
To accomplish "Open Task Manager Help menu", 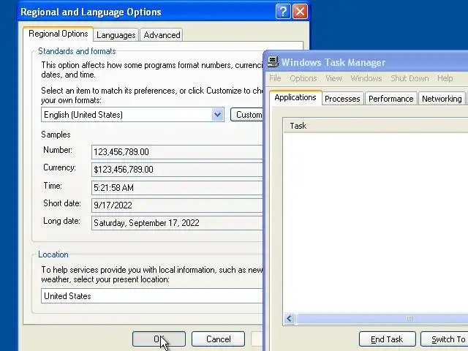I will point(445,78).
